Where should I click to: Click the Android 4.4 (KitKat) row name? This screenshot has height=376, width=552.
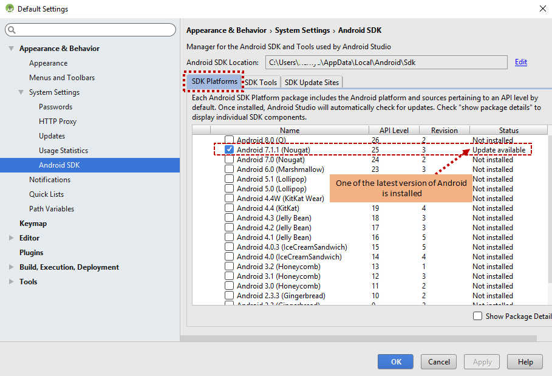[x=268, y=208]
